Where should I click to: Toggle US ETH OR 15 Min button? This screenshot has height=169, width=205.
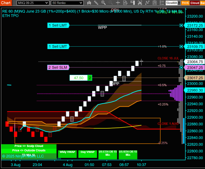108,155
